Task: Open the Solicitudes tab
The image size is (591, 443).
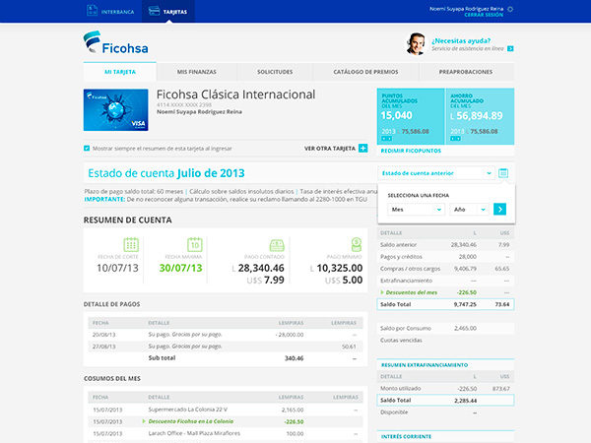Action: click(275, 72)
